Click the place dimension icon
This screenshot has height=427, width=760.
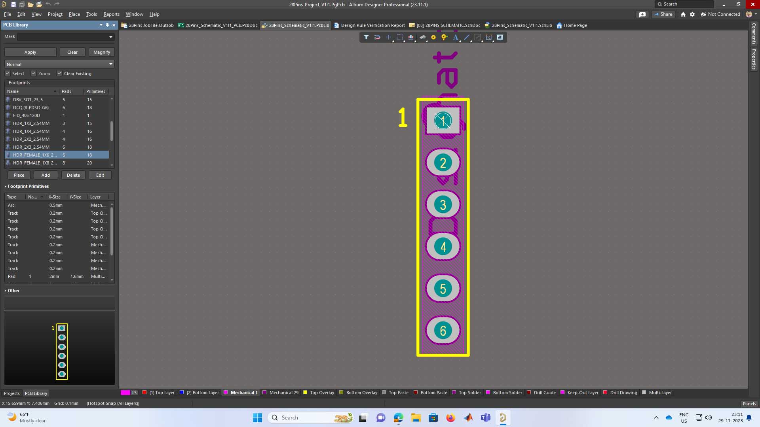(x=489, y=37)
